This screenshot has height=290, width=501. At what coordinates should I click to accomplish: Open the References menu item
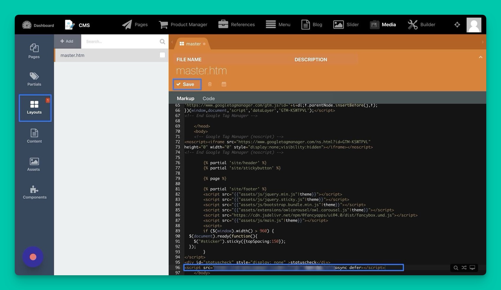tap(236, 24)
